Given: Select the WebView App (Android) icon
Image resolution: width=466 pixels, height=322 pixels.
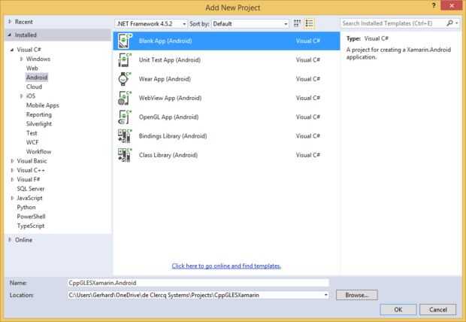Looking at the screenshot, I should (125, 98).
